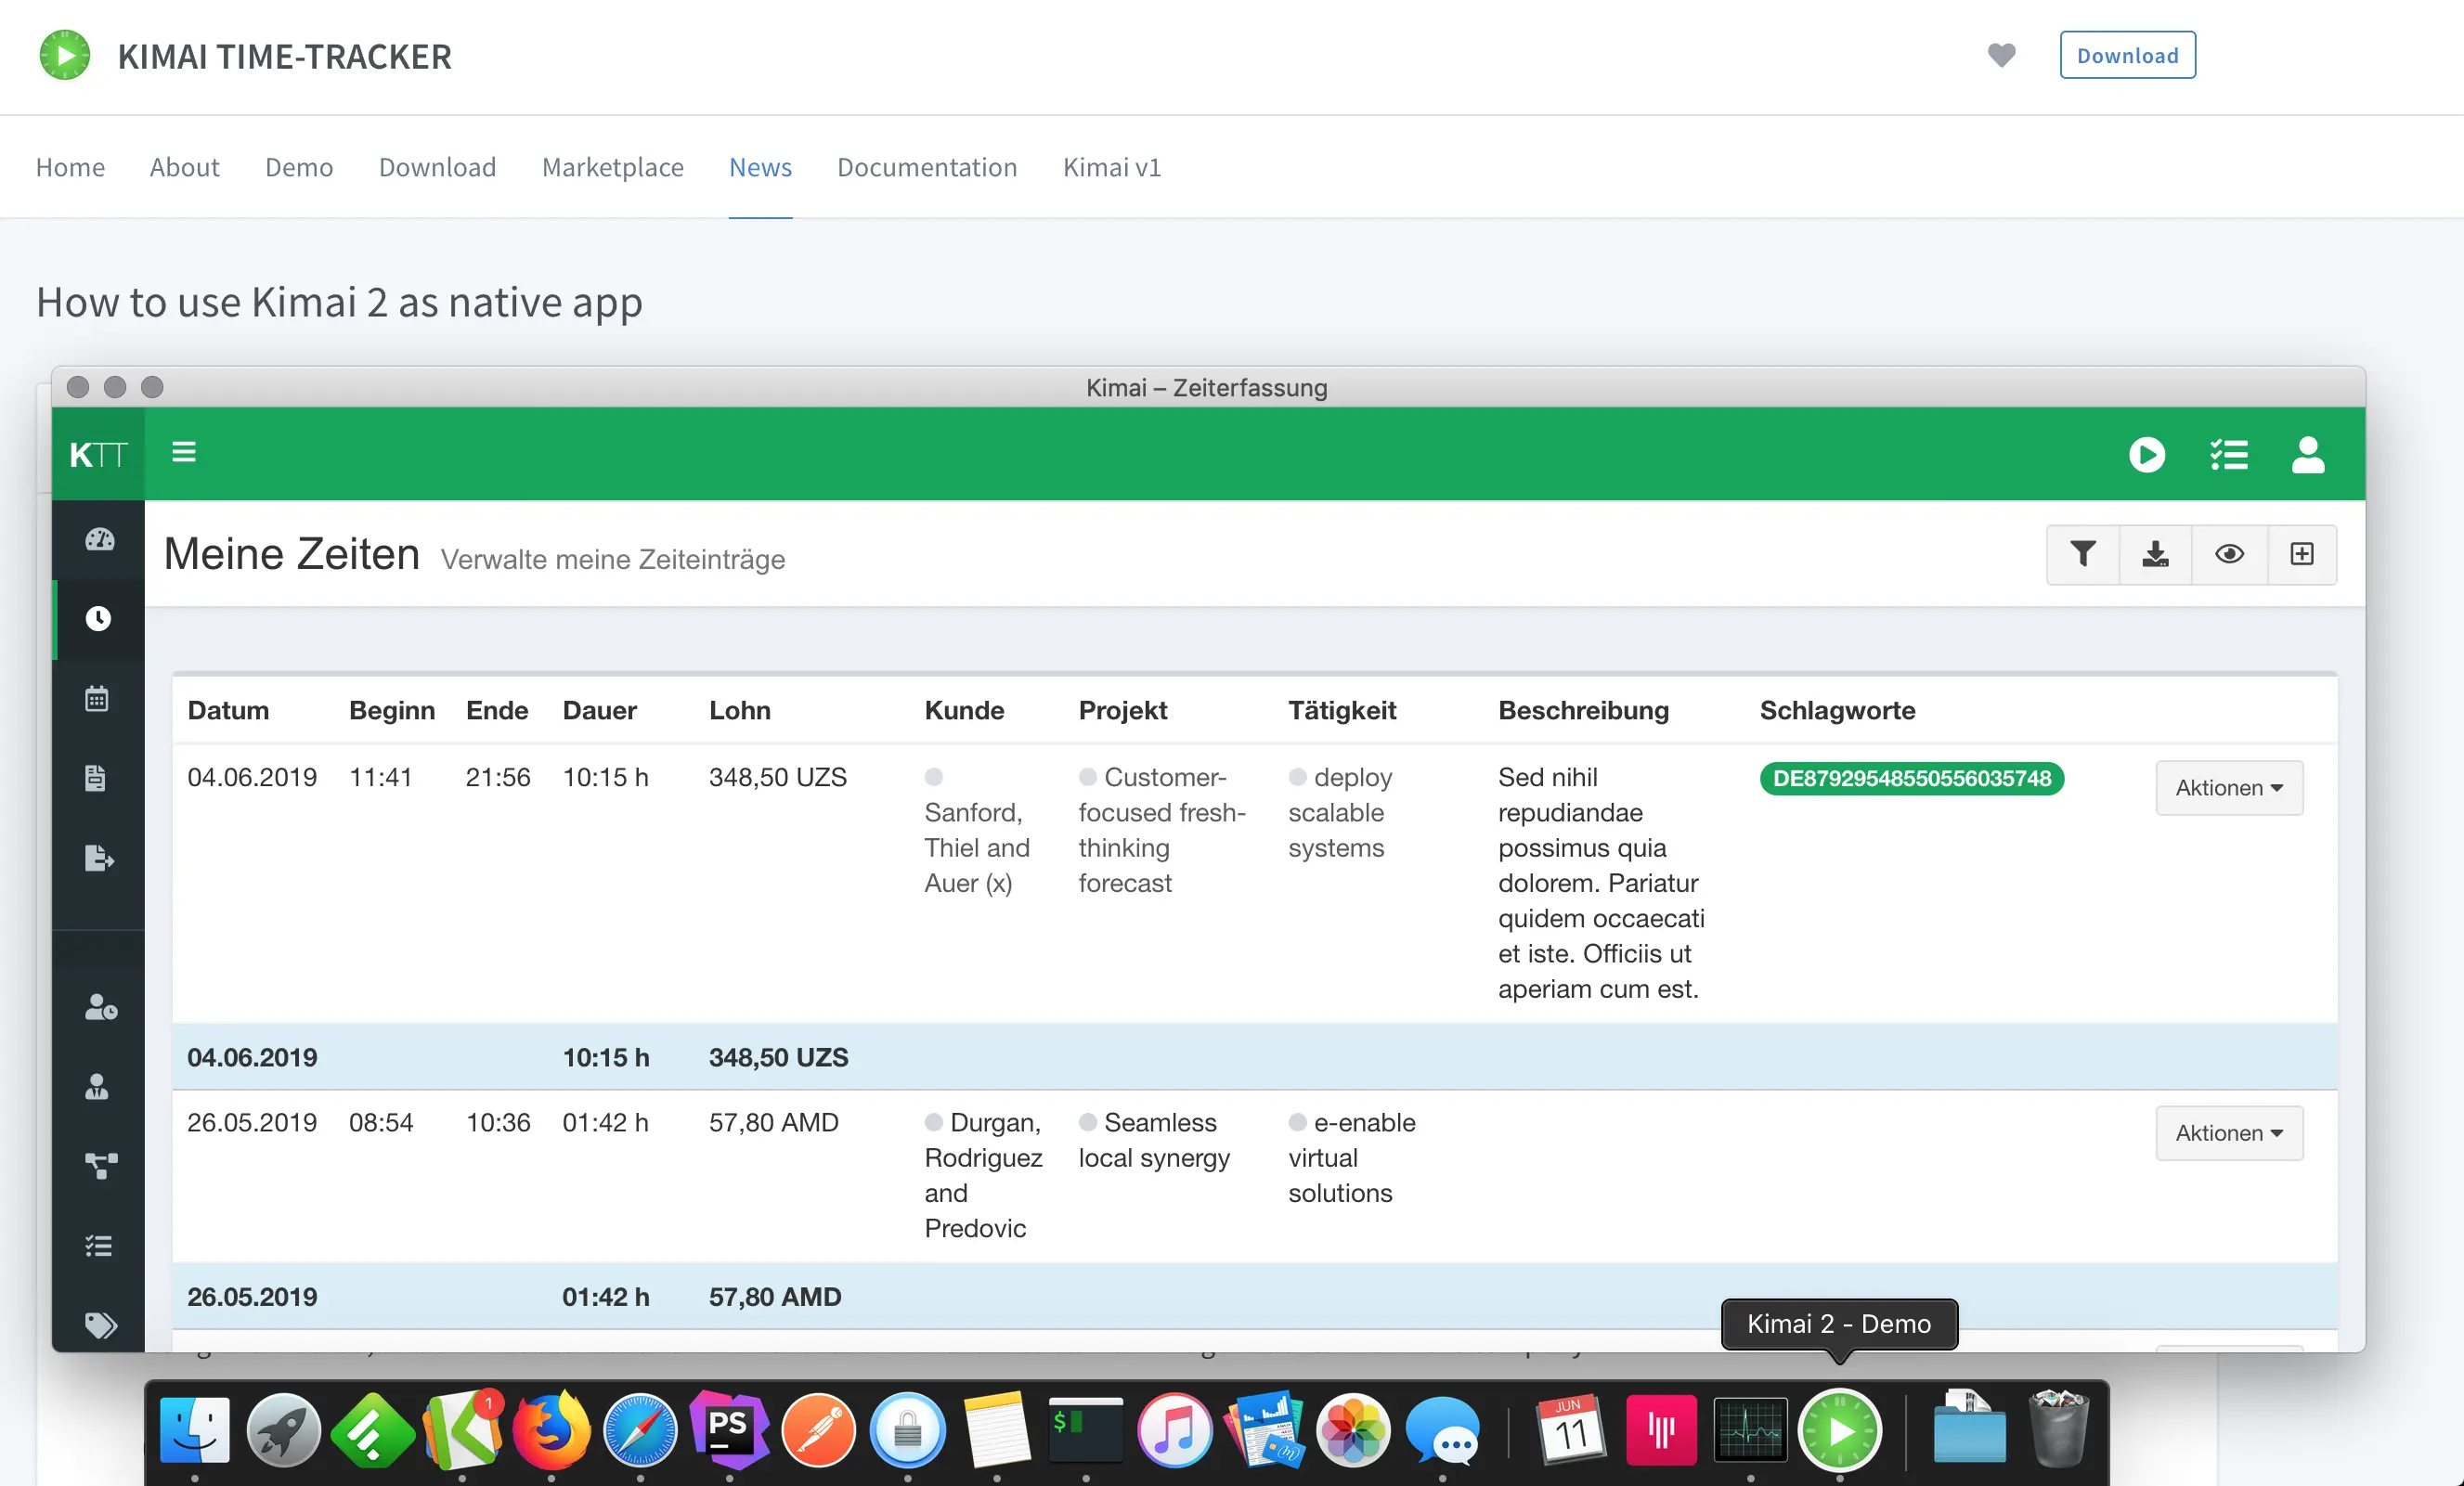Image resolution: width=2464 pixels, height=1486 pixels.
Task: Open the activities checklist sidebar icon
Action: coord(98,1246)
